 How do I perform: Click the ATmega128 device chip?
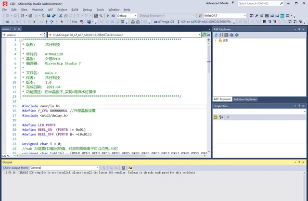click(164, 22)
